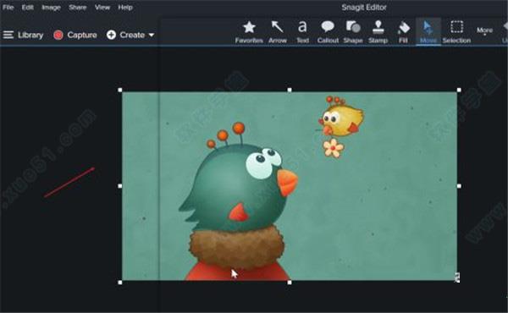Open the Help menu
This screenshot has width=508, height=313.
tap(125, 7)
